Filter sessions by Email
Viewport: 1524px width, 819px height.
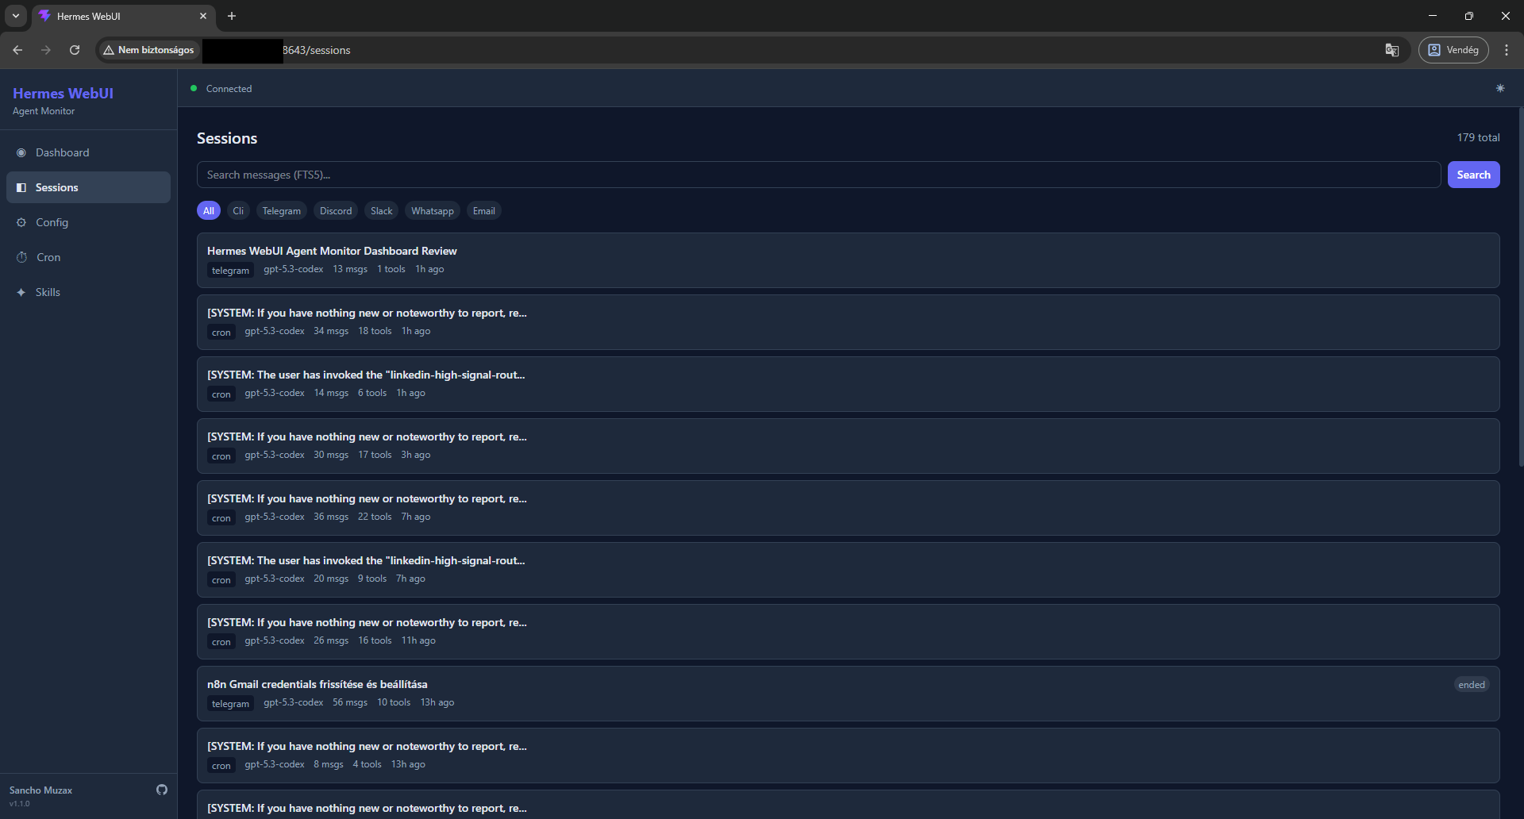click(484, 211)
